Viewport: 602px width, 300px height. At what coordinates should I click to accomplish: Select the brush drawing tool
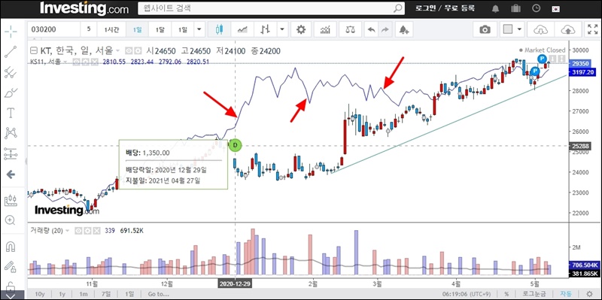(11, 92)
